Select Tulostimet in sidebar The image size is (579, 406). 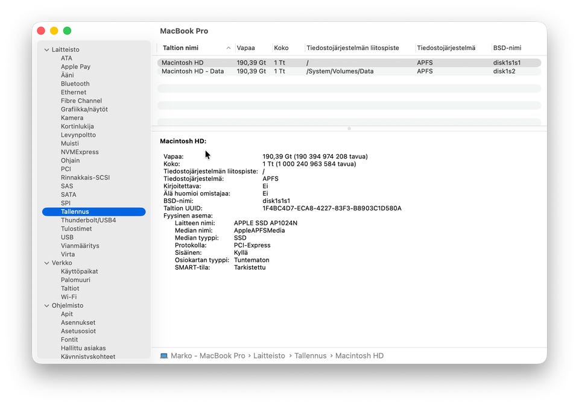(x=76, y=229)
